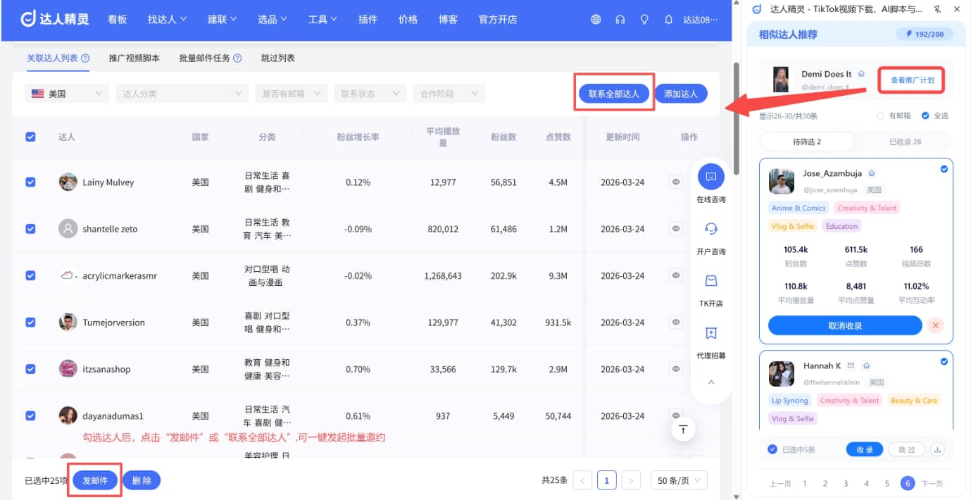The image size is (971, 500).
Task: Enable the 有邮箱 filter option in side panel
Action: (879, 115)
